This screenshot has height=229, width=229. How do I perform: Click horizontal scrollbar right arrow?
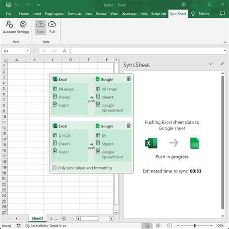[x=111, y=218]
